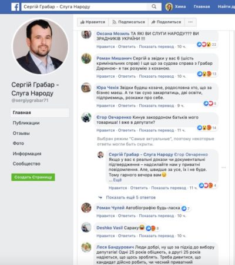Viewport: 235px width, 265px height.
Task: Click the search magnifier icon
Action: click(154, 6)
